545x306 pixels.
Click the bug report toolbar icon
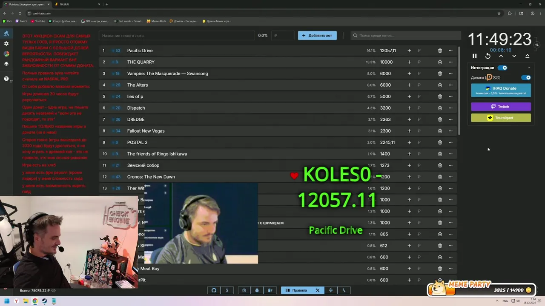[257, 290]
